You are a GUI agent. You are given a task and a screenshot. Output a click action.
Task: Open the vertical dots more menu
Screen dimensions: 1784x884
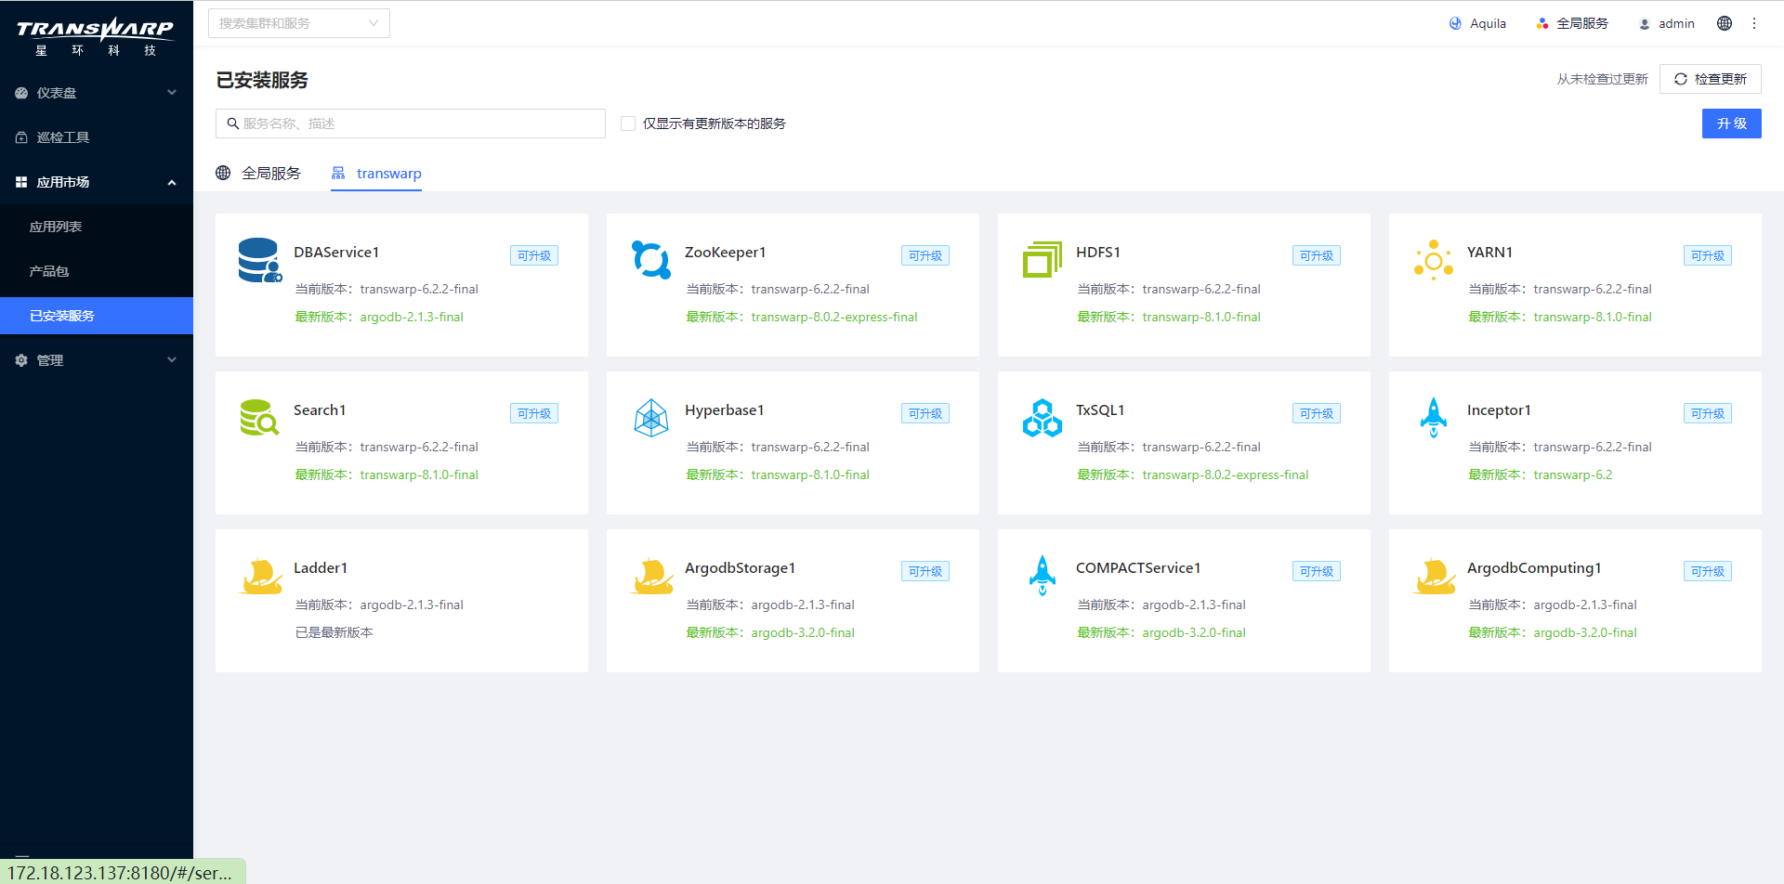click(x=1754, y=23)
